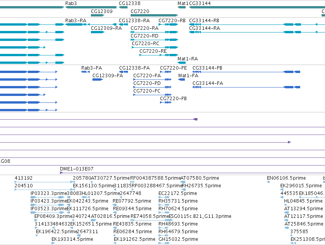Select the CG33144-PB protein label
Viewport: 325px width, 245px height.
click(207, 68)
